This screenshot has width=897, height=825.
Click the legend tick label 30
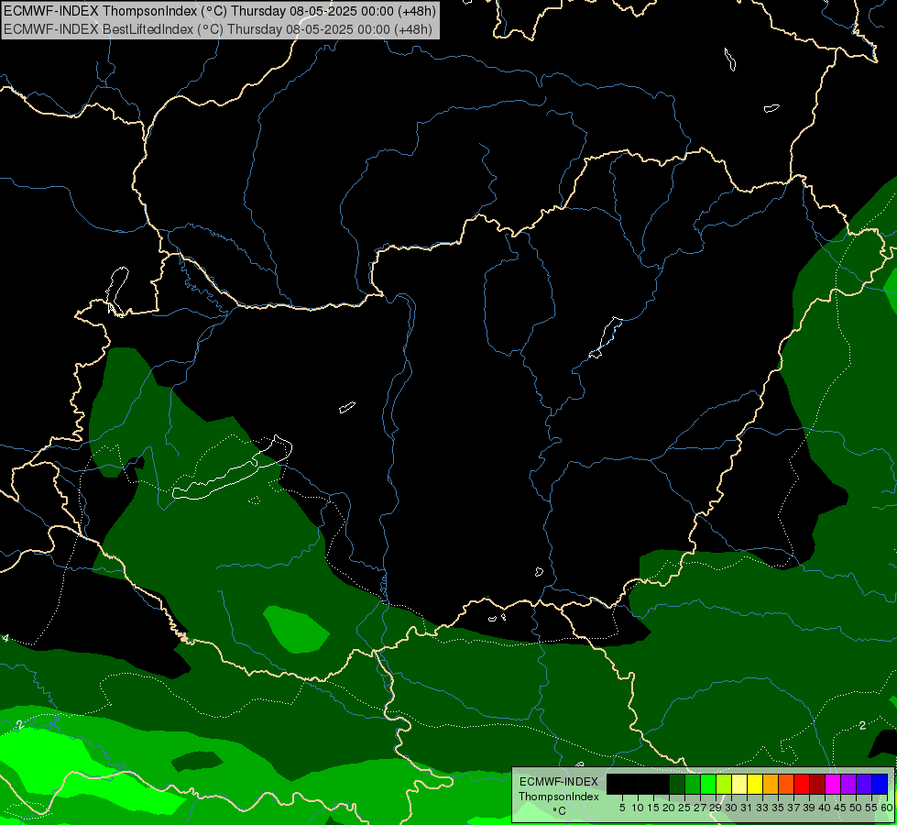pyautogui.click(x=731, y=808)
